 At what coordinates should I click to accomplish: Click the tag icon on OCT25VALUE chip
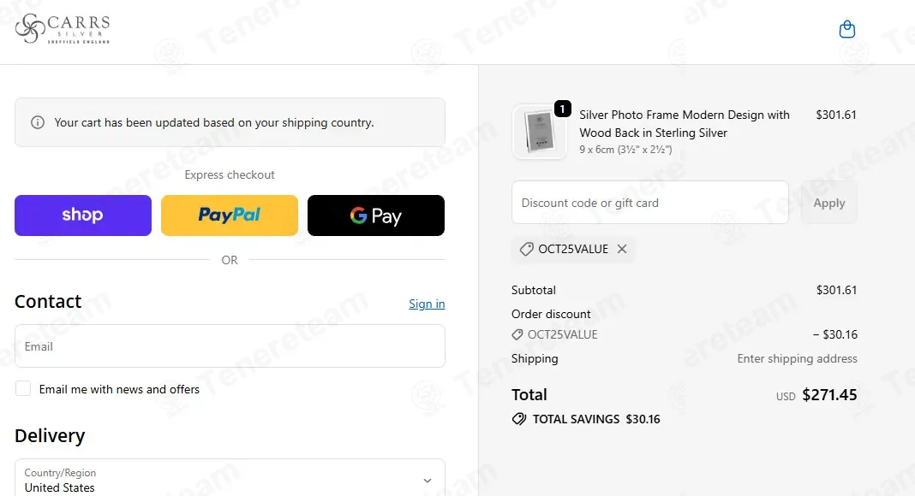[526, 250]
